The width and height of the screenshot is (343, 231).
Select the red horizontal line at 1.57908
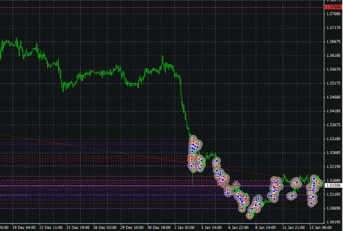162,8
